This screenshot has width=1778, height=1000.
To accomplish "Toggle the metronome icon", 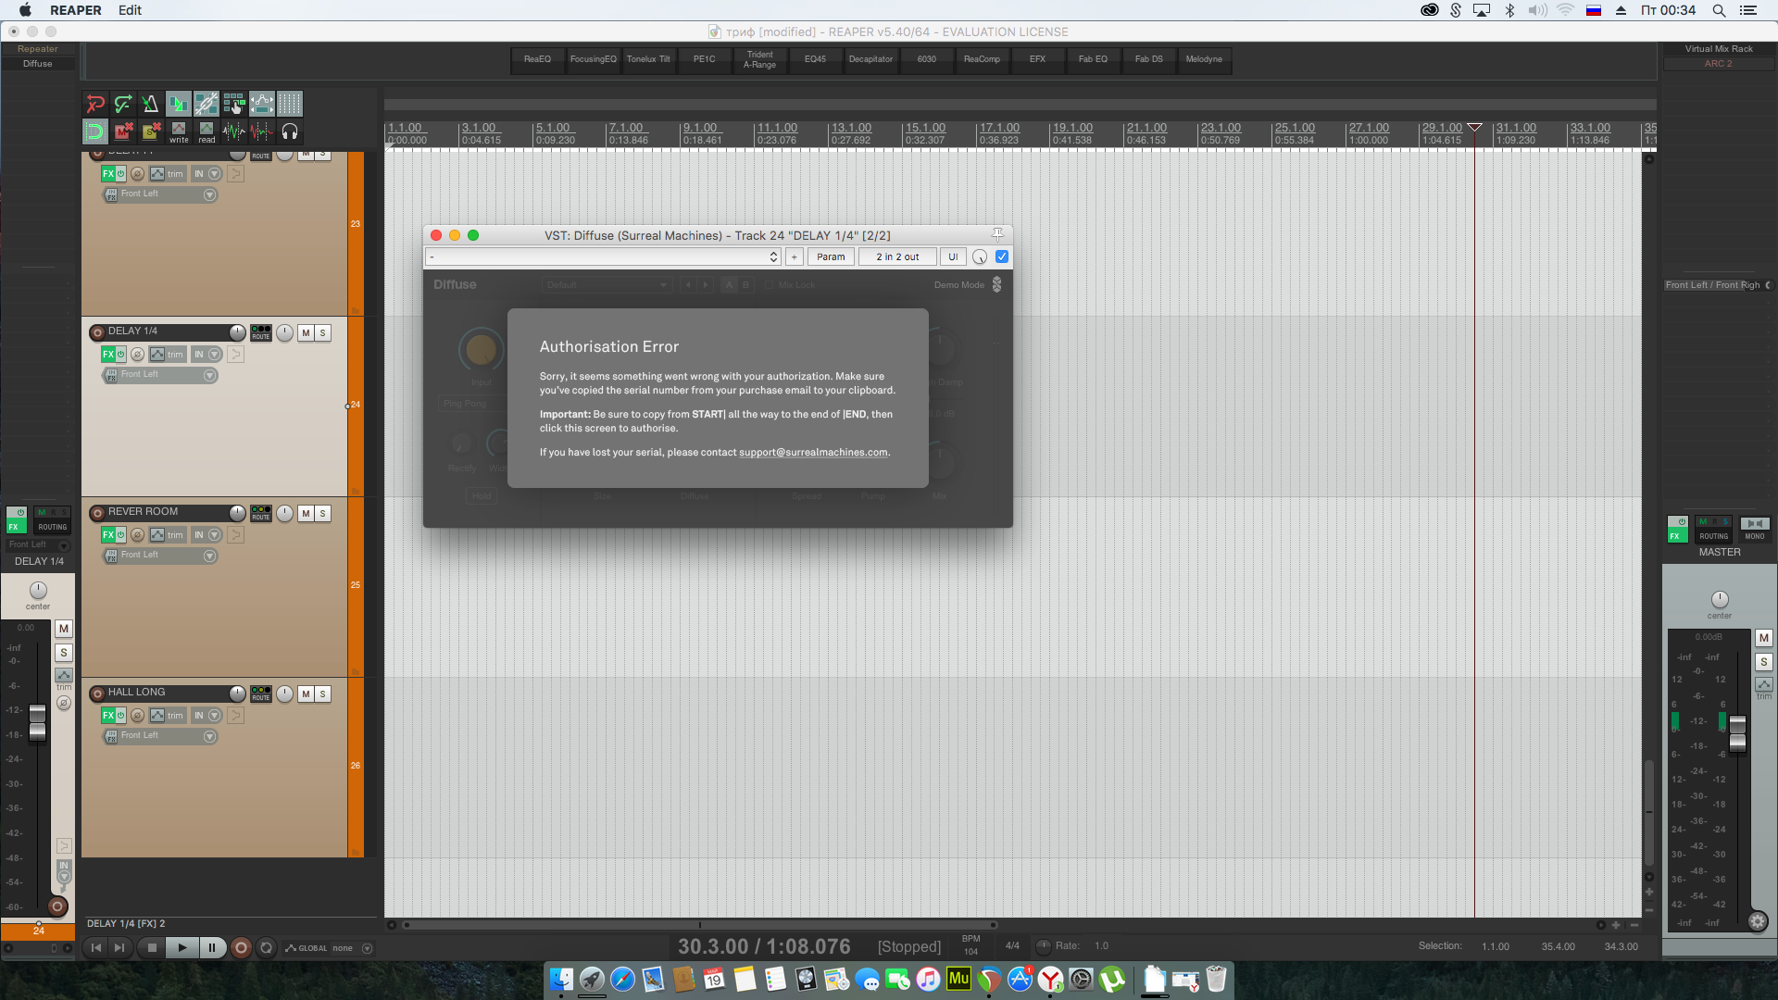I will (150, 104).
